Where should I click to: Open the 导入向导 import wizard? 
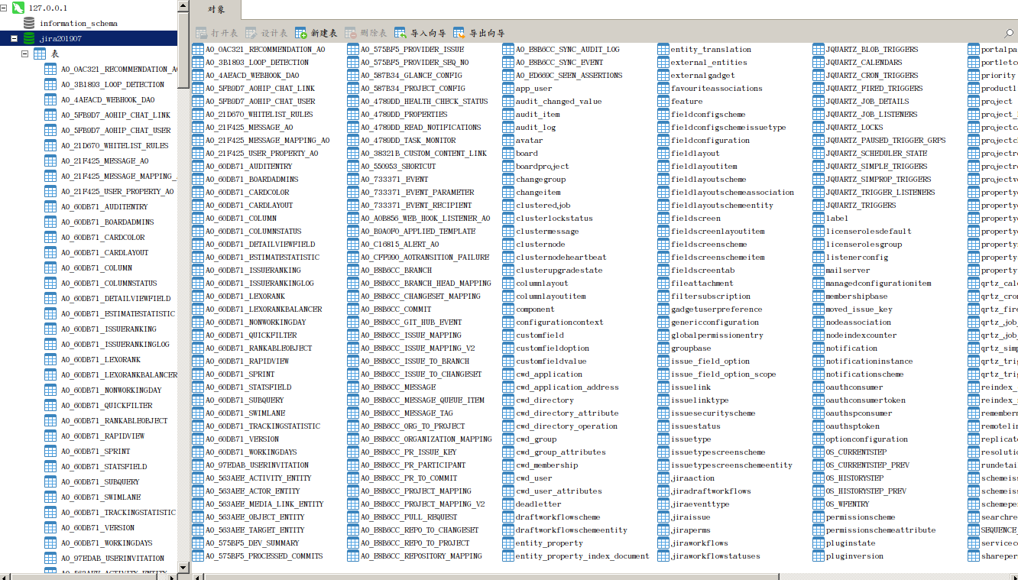tap(420, 33)
